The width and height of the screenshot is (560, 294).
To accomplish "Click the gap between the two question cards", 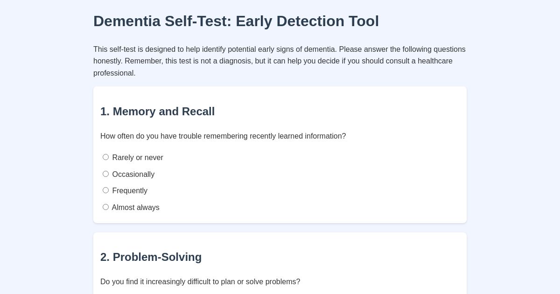I will [x=280, y=228].
